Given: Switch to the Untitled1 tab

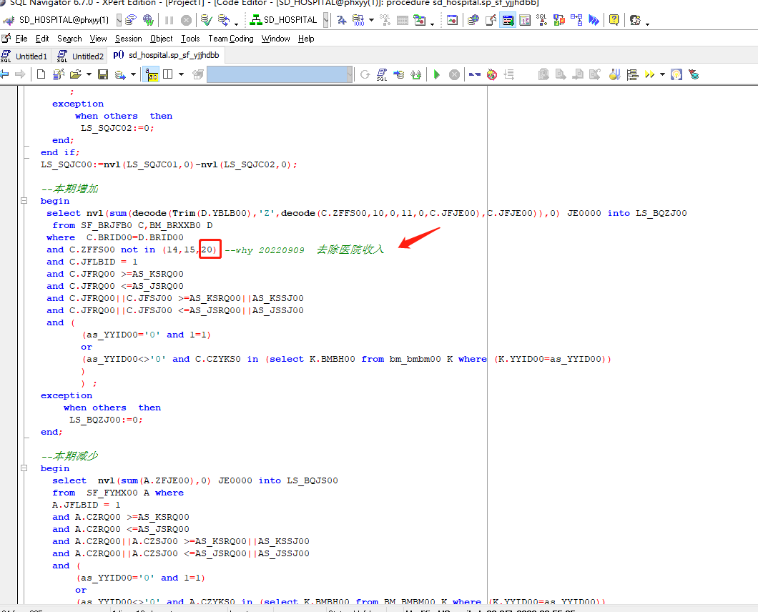Looking at the screenshot, I should pyautogui.click(x=24, y=56).
